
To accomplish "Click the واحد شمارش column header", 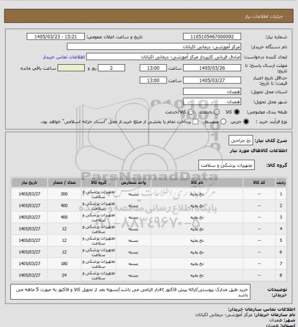I will point(133,182).
